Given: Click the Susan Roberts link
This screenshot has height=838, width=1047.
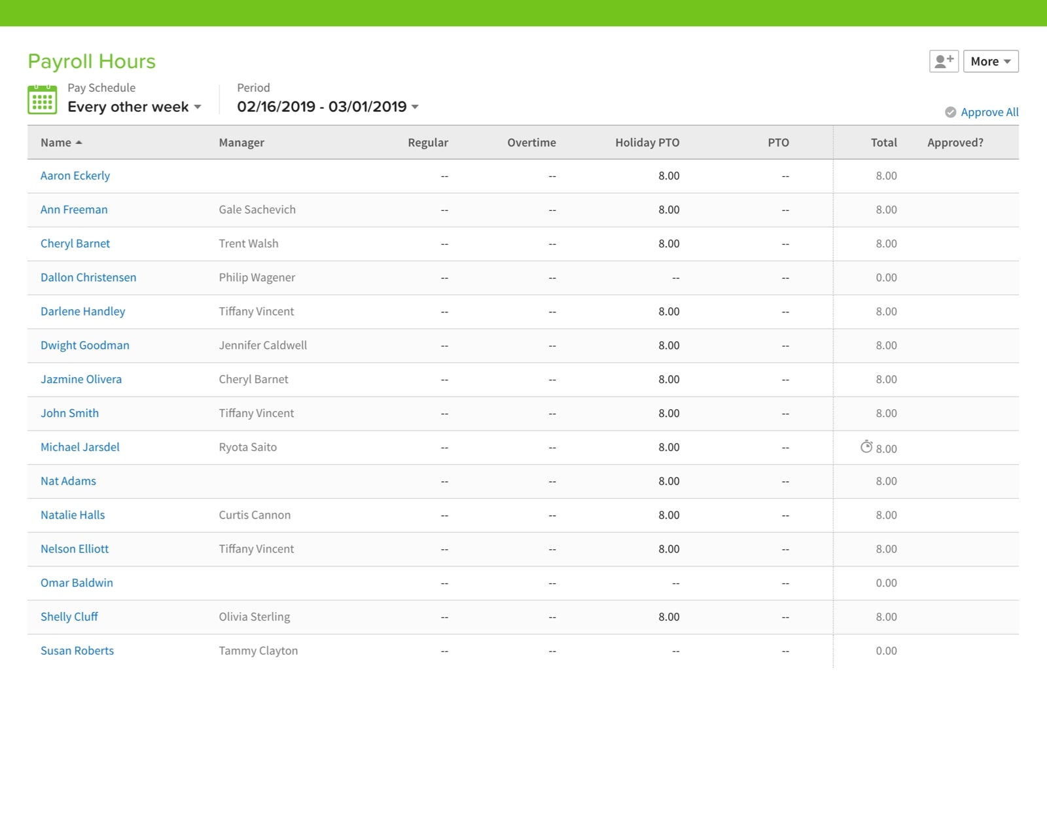Looking at the screenshot, I should pyautogui.click(x=77, y=651).
